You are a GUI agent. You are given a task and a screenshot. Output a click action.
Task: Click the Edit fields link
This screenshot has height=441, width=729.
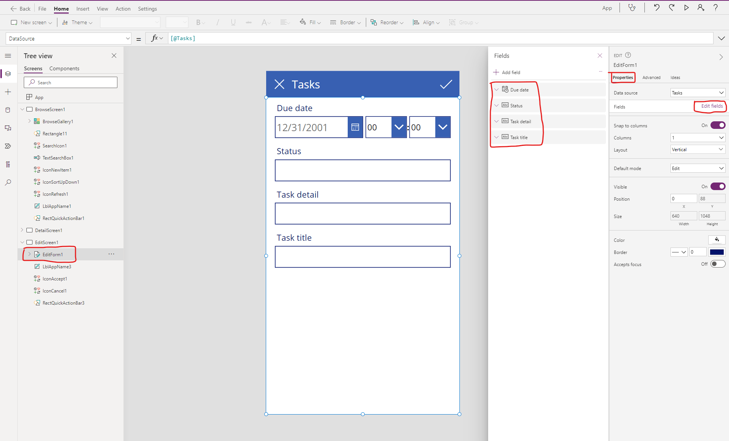click(712, 106)
